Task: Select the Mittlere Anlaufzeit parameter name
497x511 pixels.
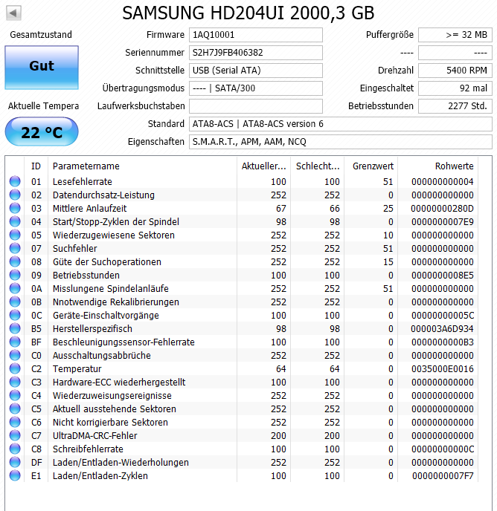Action: pyautogui.click(x=89, y=208)
